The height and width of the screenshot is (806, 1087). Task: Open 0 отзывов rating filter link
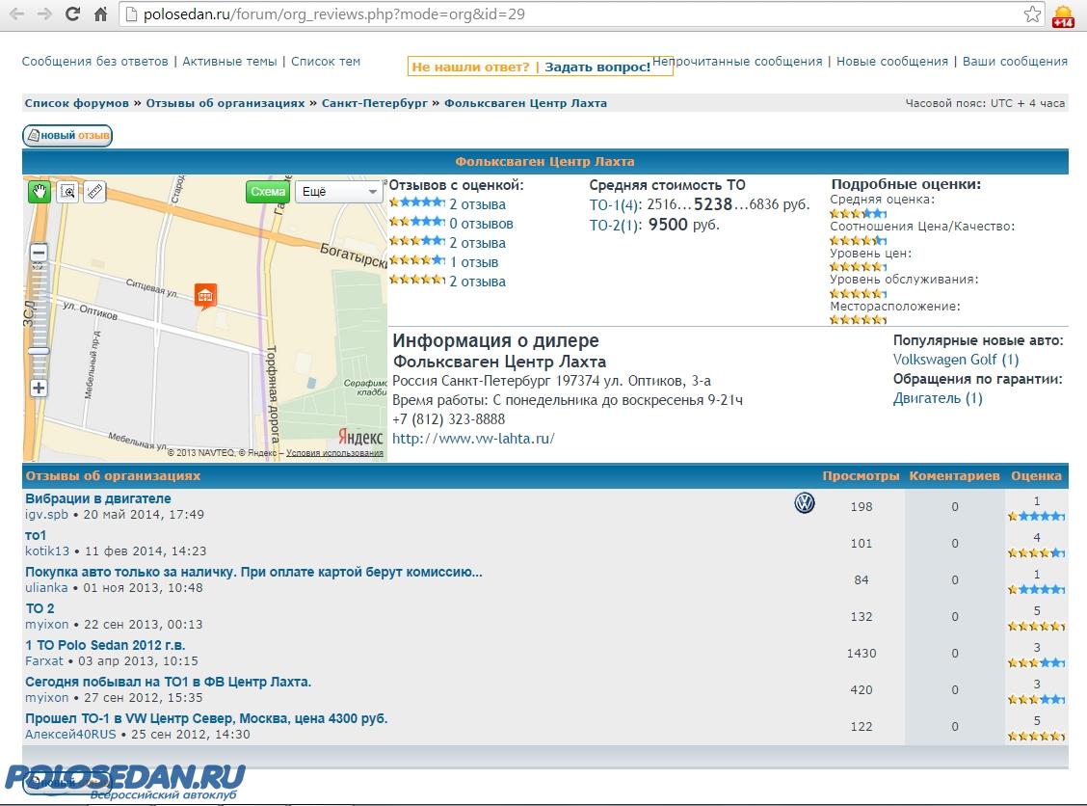481,224
